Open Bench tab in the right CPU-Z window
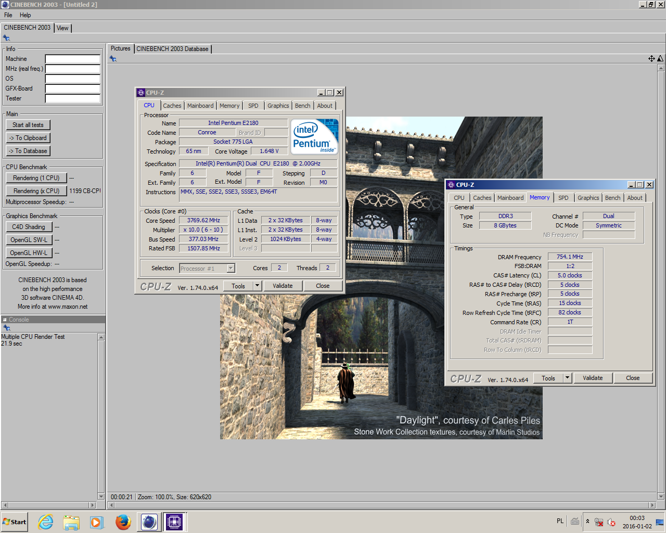 coord(612,198)
